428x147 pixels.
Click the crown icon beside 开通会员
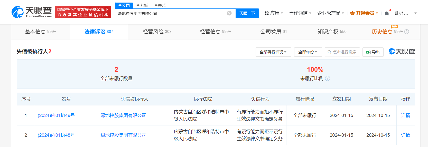(352, 13)
